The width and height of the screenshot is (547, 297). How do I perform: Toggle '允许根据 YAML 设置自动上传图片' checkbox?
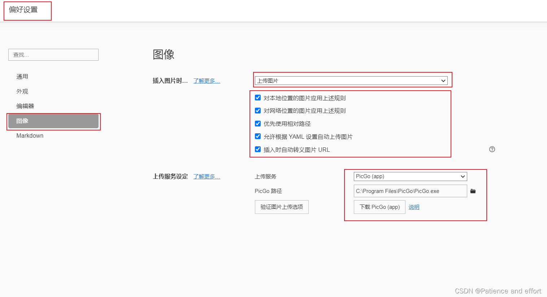pos(258,136)
